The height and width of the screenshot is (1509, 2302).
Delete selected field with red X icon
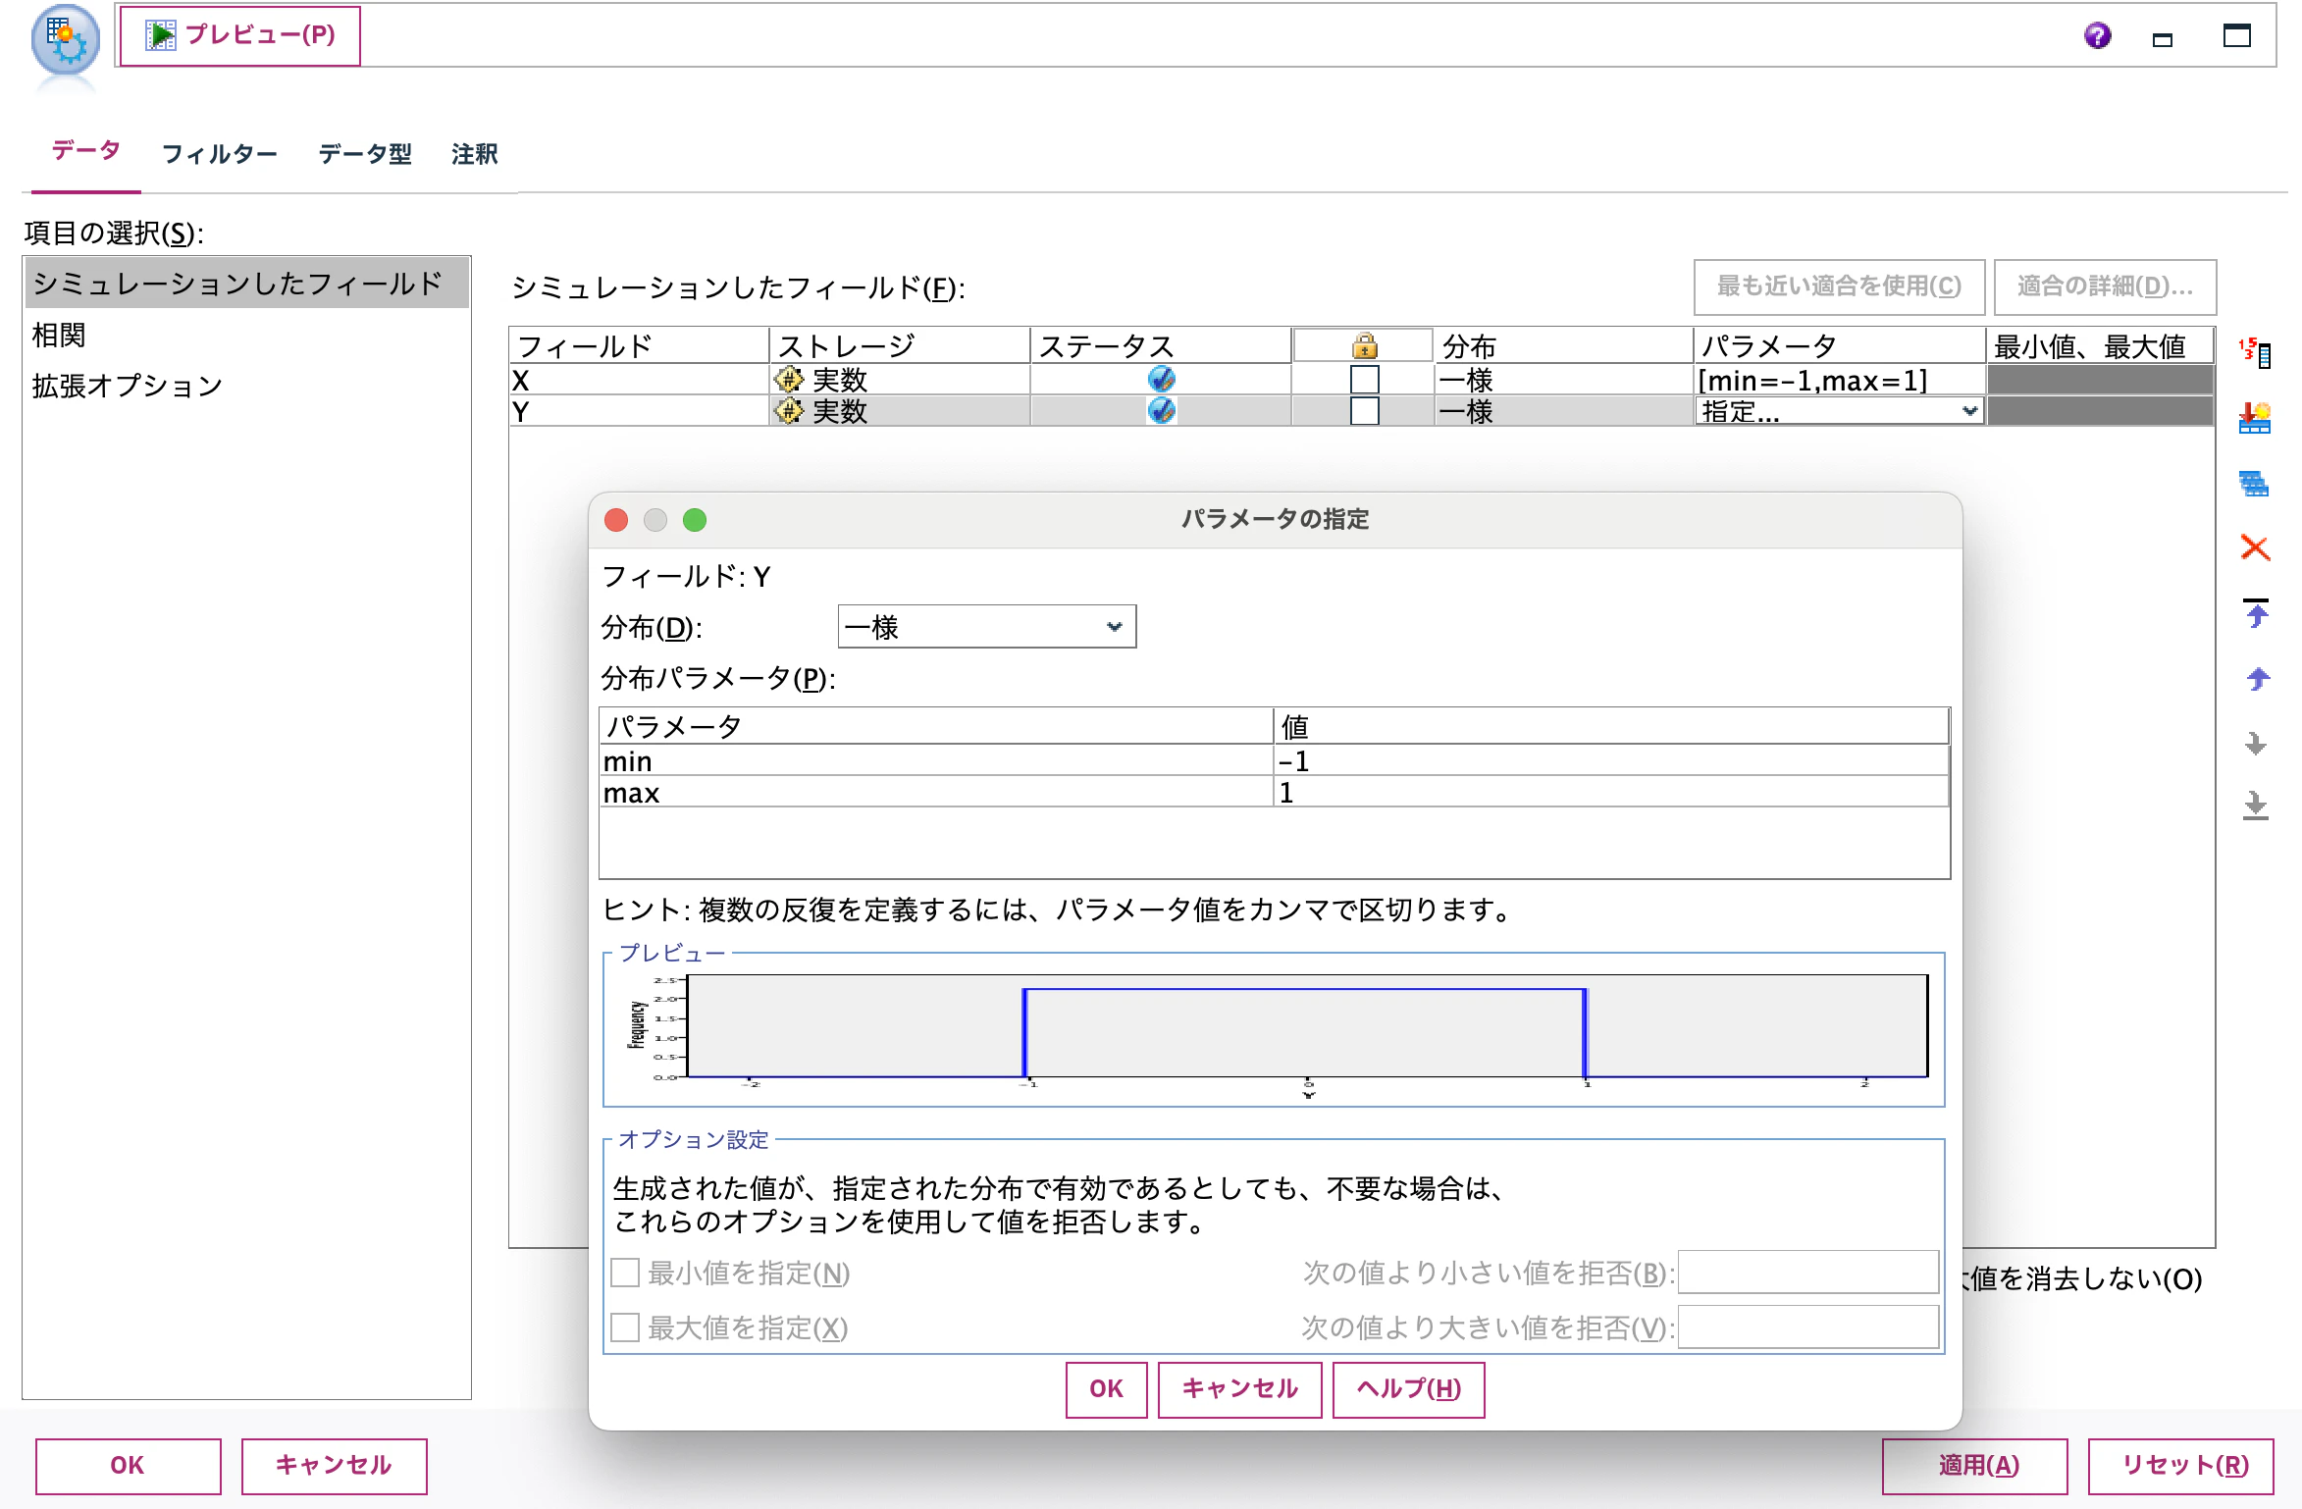pos(2255,547)
